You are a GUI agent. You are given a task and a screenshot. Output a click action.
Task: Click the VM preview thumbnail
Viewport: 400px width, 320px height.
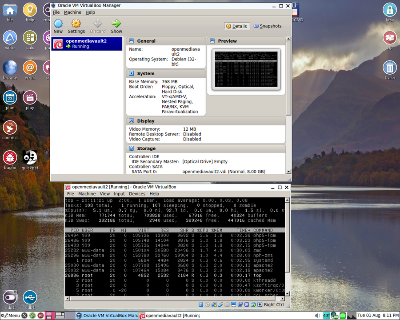click(246, 69)
